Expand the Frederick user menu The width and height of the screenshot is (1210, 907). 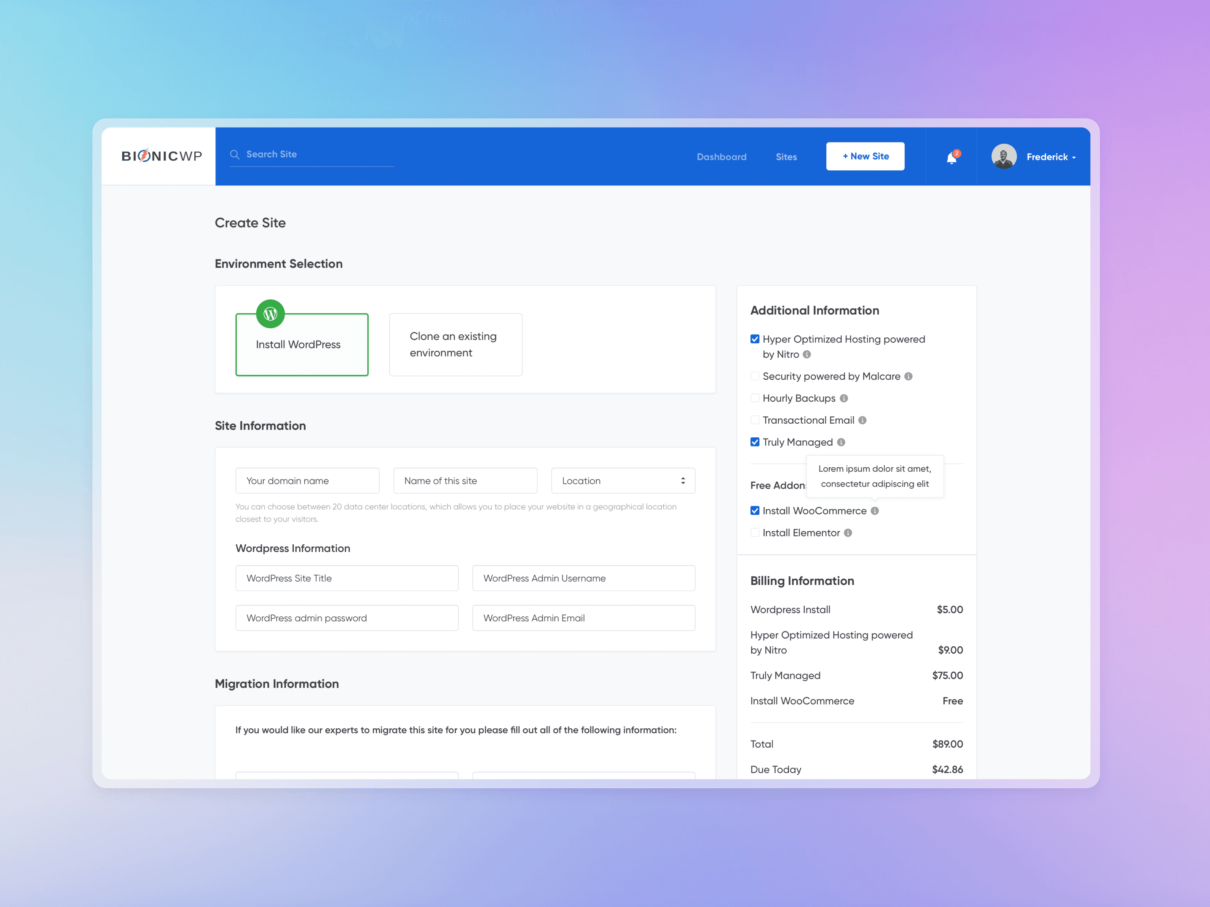tap(1051, 157)
